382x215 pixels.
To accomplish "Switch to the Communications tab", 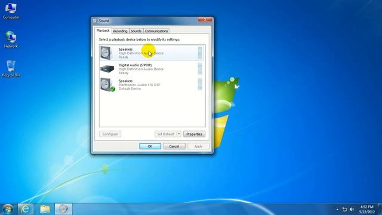I will click(156, 31).
